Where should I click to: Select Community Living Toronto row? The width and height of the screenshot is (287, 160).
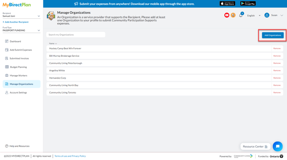[x=165, y=93]
